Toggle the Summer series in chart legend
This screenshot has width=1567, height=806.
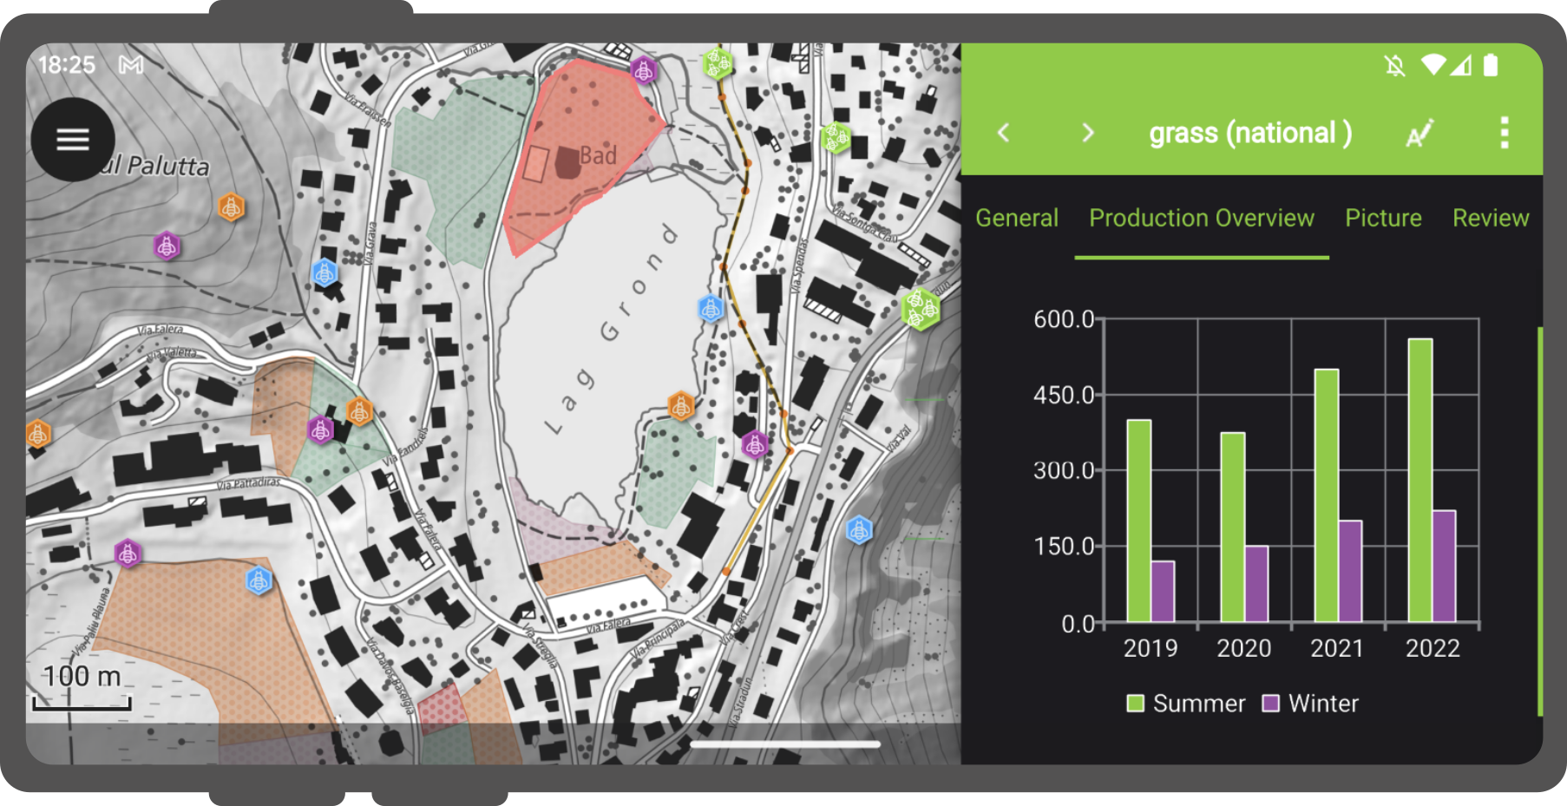coord(1185,703)
